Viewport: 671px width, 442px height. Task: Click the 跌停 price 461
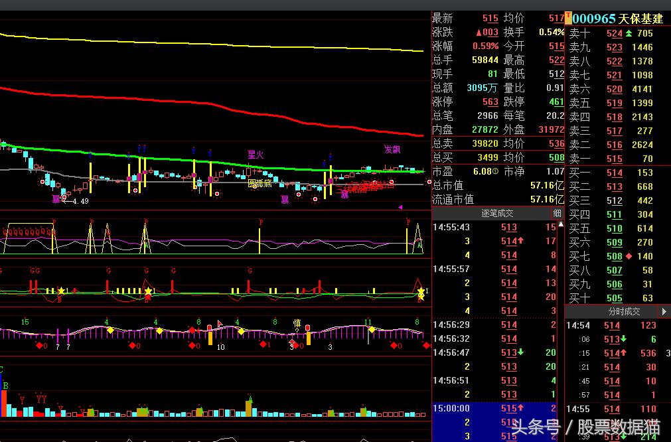(557, 102)
